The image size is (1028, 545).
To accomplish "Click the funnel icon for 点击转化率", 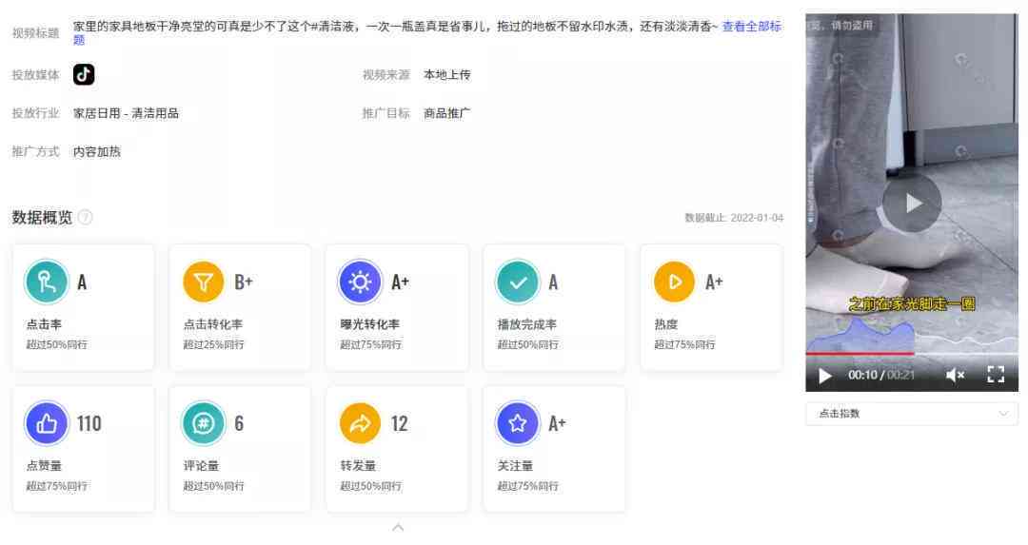I will (x=204, y=282).
